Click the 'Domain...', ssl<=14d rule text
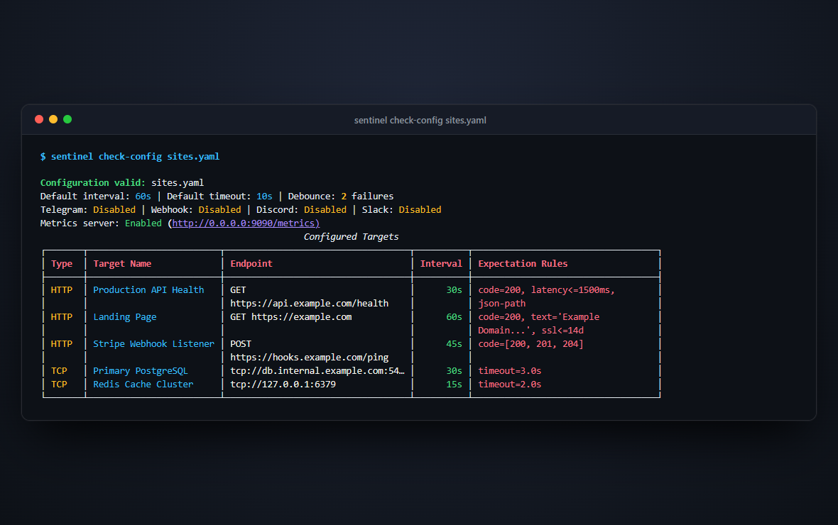The width and height of the screenshot is (838, 525). click(x=530, y=331)
